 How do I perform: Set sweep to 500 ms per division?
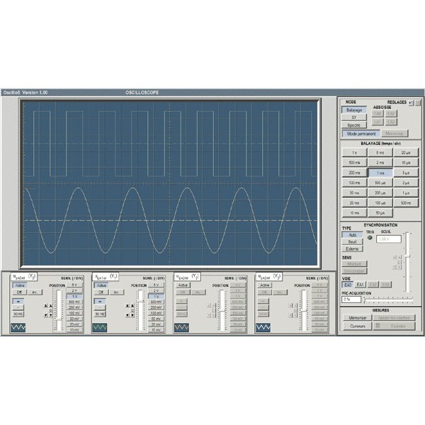(355, 163)
